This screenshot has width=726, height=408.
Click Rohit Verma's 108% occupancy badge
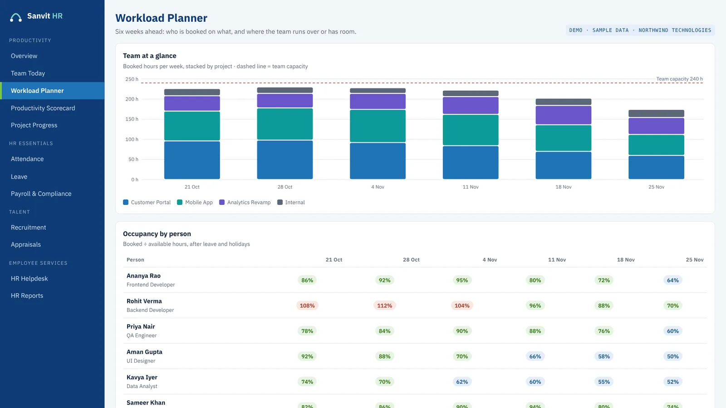307,306
